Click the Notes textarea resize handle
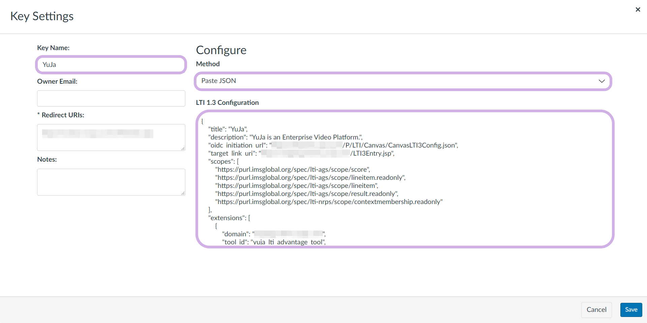 183,193
